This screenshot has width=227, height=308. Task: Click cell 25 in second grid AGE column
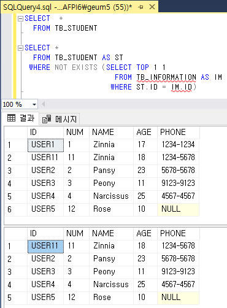145,285
